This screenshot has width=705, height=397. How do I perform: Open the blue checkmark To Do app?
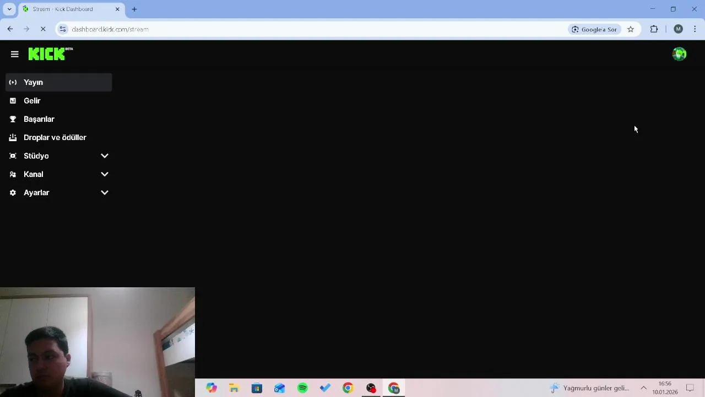(x=325, y=388)
